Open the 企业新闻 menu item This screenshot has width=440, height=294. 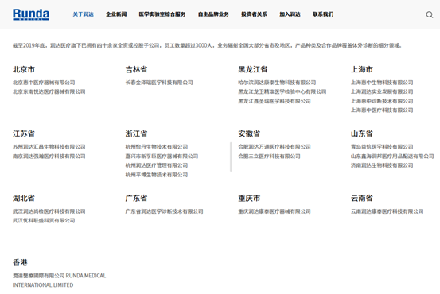point(116,14)
